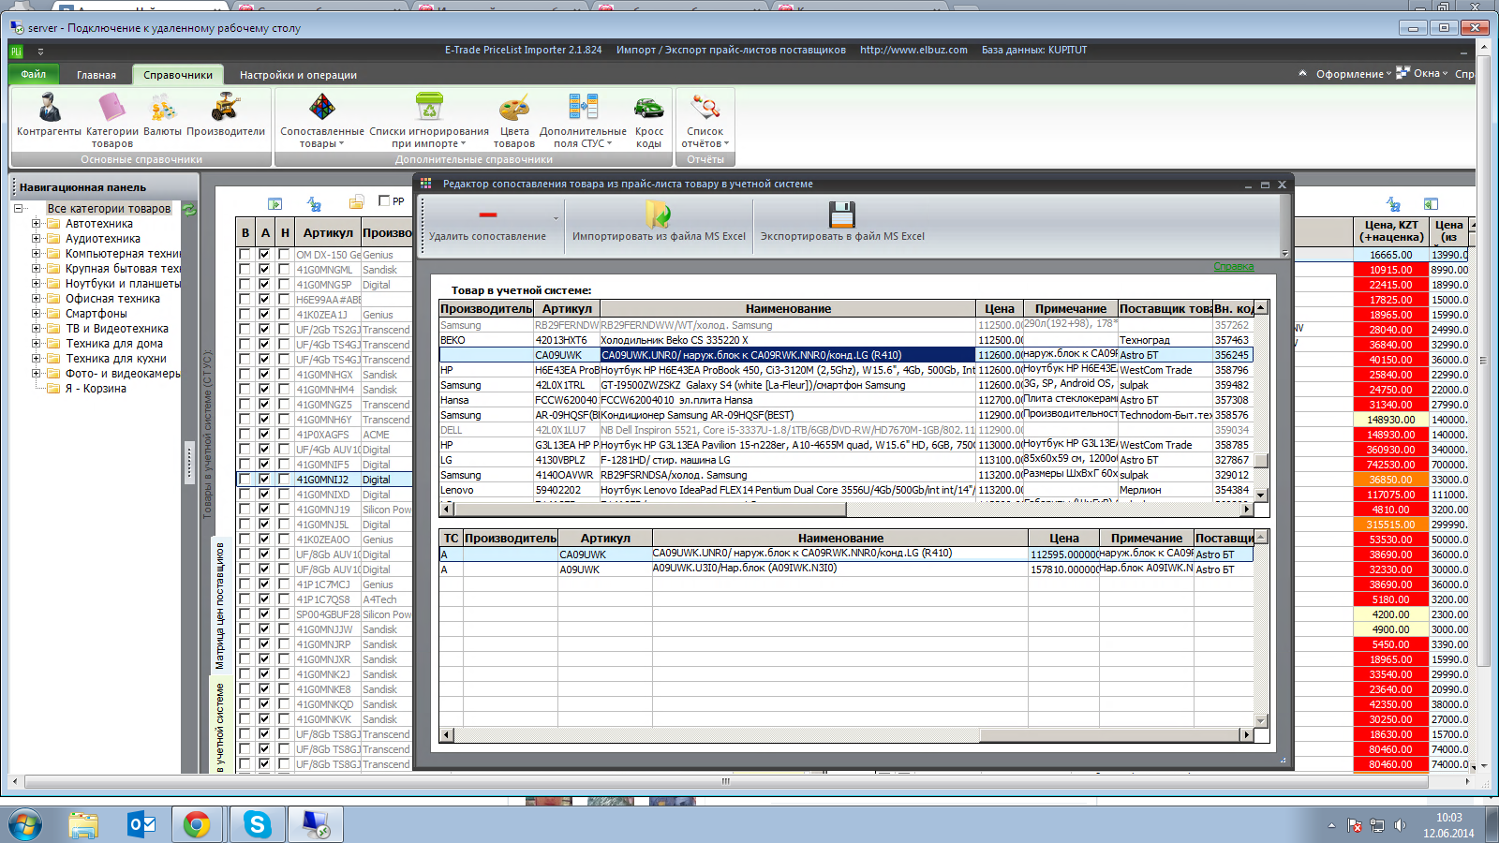1499x843 pixels.
Task: Open the Контрагенты directory icon
Action: pyautogui.click(x=50, y=108)
